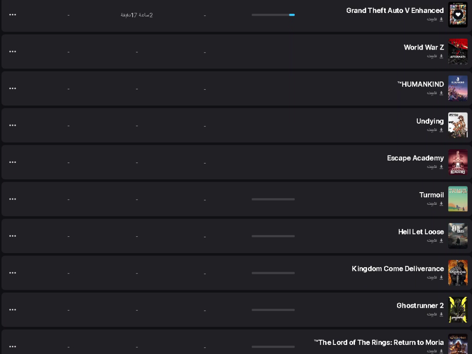
Task: Open the three-dot options for Ghostrunner 2
Action: [13, 310]
